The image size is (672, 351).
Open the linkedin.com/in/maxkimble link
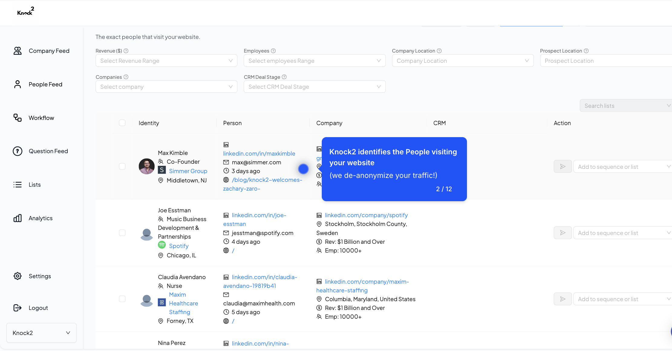click(x=259, y=153)
